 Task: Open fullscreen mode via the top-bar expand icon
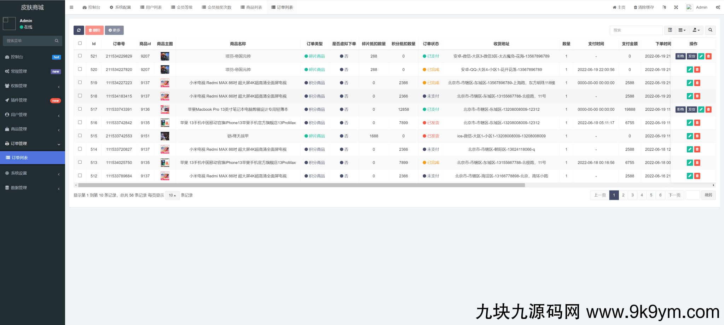coord(676,7)
